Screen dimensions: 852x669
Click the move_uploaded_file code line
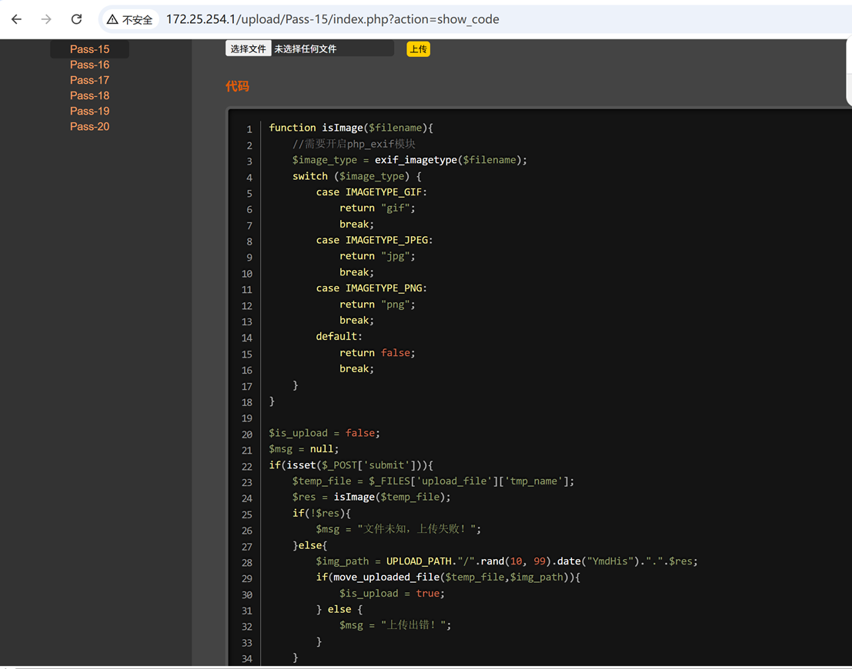[x=448, y=577]
